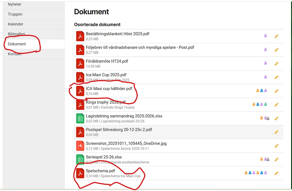Select the Dokument sidebar item
This screenshot has width=292, height=191.
pyautogui.click(x=17, y=44)
